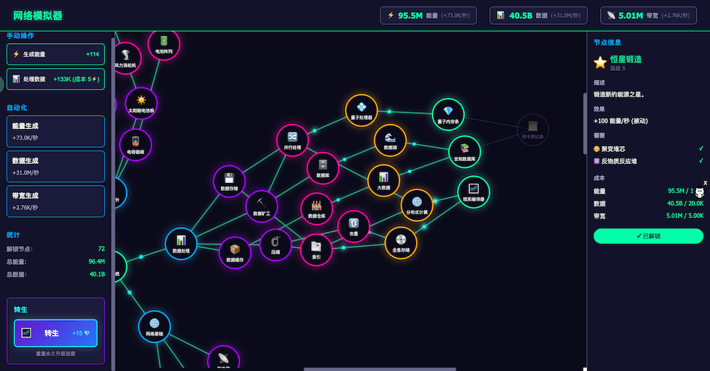Select the 全息存储 disc node
This screenshot has width=710, height=371.
[x=400, y=243]
